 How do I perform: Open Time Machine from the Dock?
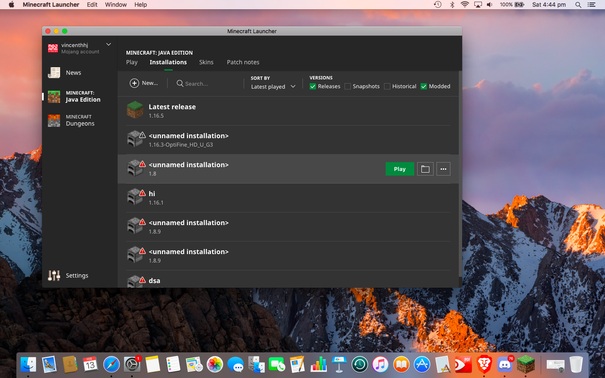[x=360, y=364]
